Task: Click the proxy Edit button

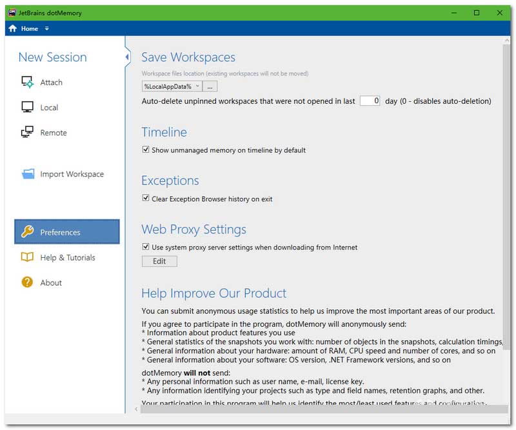Action: tap(159, 261)
